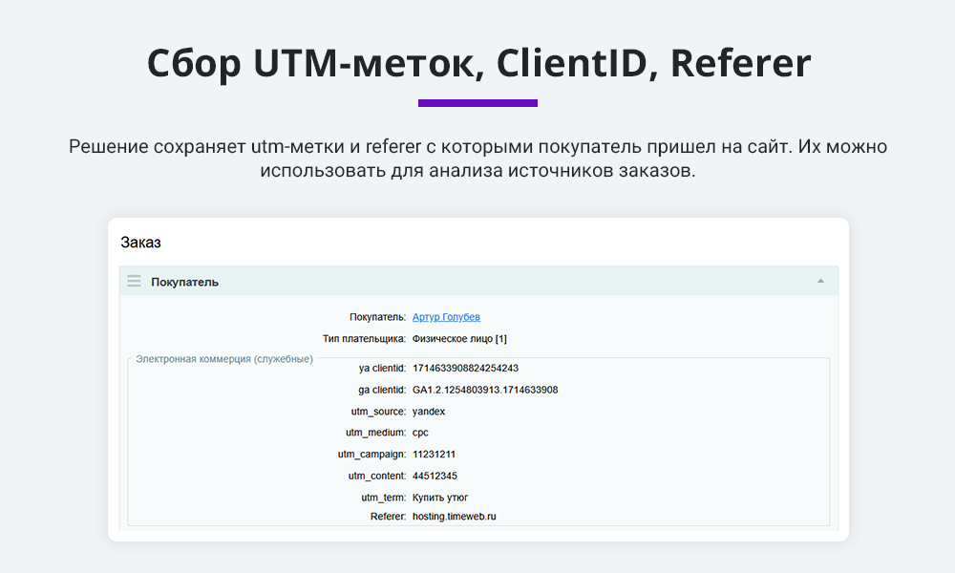Select the ga clientid value GA1.2.1254803913.1714633908

click(485, 390)
